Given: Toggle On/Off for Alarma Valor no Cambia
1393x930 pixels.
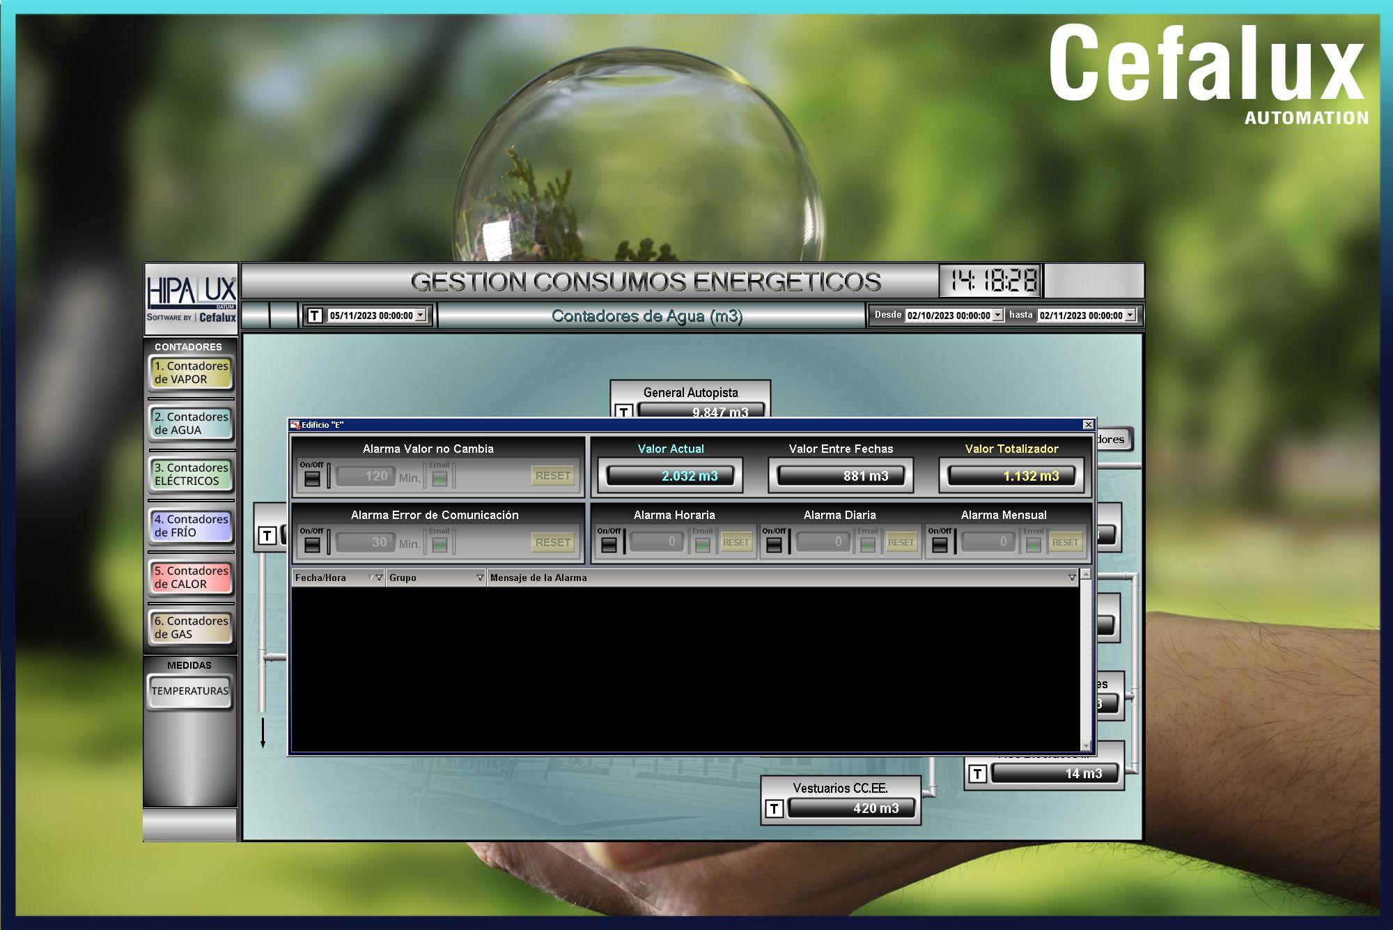Looking at the screenshot, I should coord(312,479).
